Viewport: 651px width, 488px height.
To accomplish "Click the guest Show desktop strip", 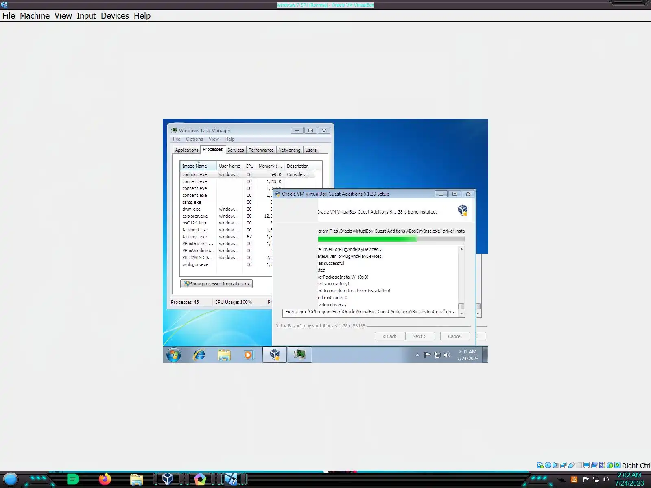I will pyautogui.click(x=485, y=355).
